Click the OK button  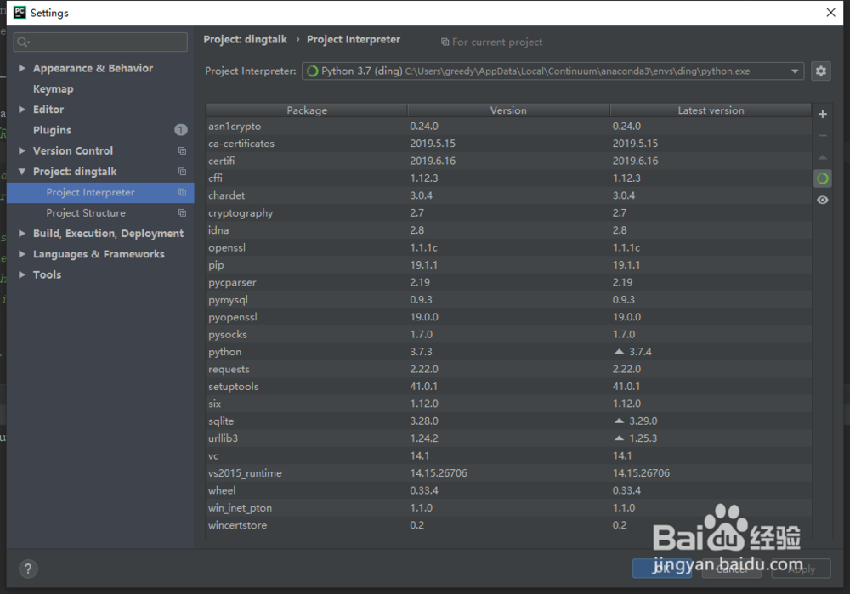point(662,569)
